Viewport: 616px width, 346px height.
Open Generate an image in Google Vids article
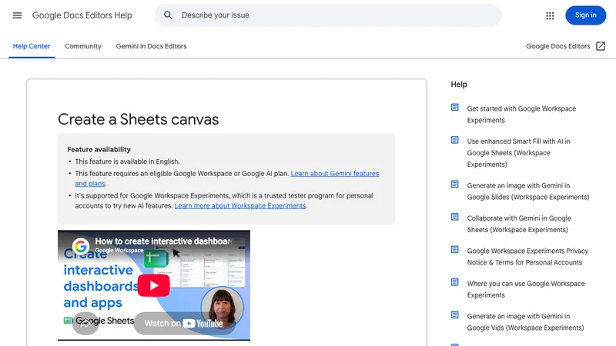(x=525, y=321)
